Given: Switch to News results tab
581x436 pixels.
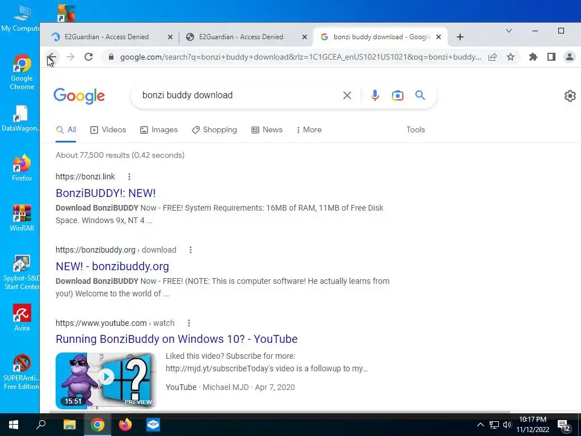Looking at the screenshot, I should (x=267, y=130).
